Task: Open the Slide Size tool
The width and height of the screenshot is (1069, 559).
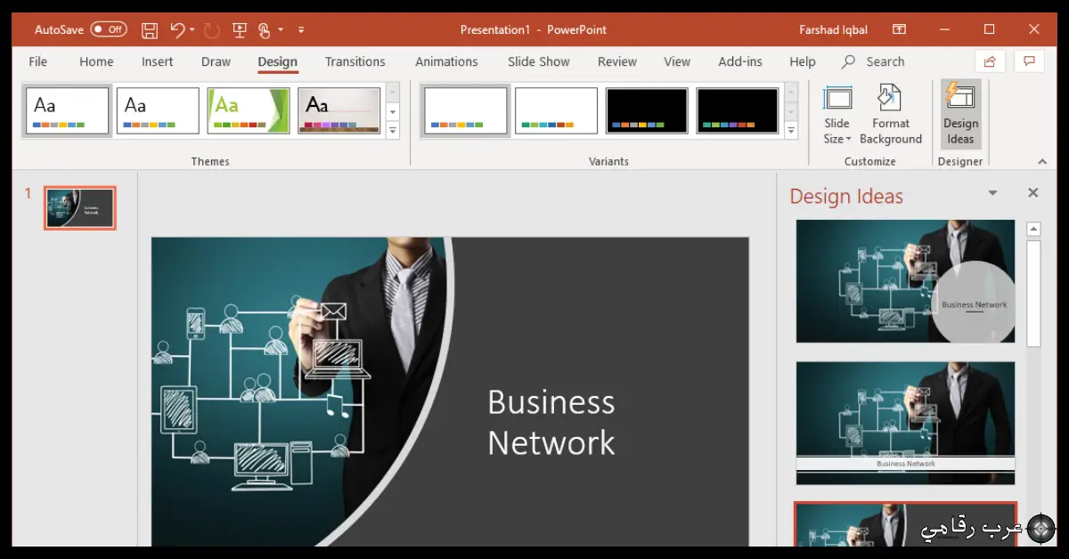Action: tap(836, 114)
